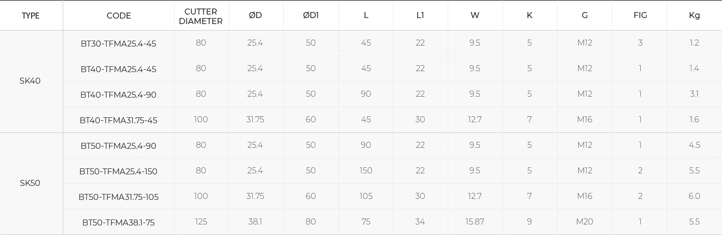This screenshot has height=235, width=722.
Task: Select the M20 thread value cell
Action: [585, 221]
